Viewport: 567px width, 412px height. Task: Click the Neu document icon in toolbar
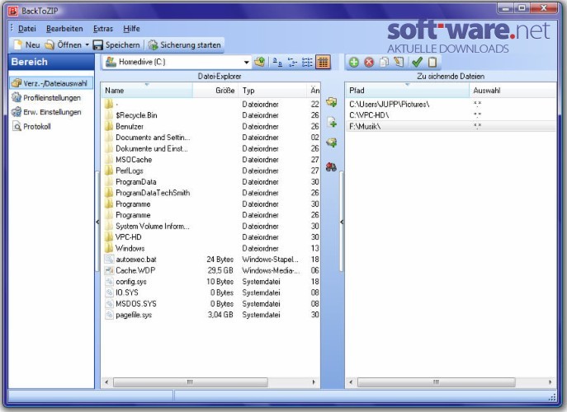(x=17, y=44)
